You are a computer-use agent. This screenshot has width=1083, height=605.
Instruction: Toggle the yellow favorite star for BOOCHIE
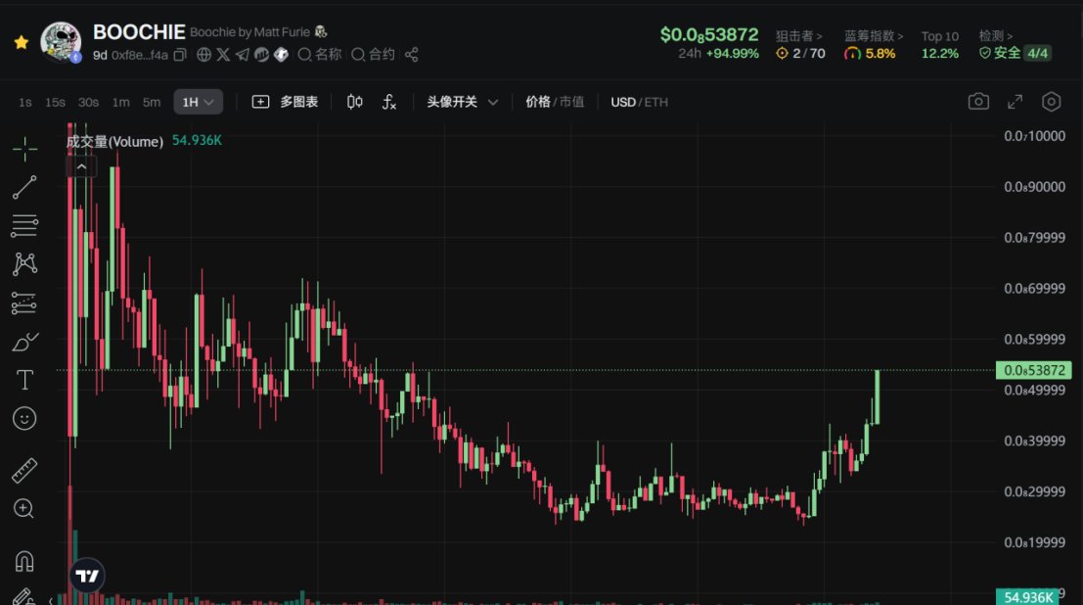[22, 42]
